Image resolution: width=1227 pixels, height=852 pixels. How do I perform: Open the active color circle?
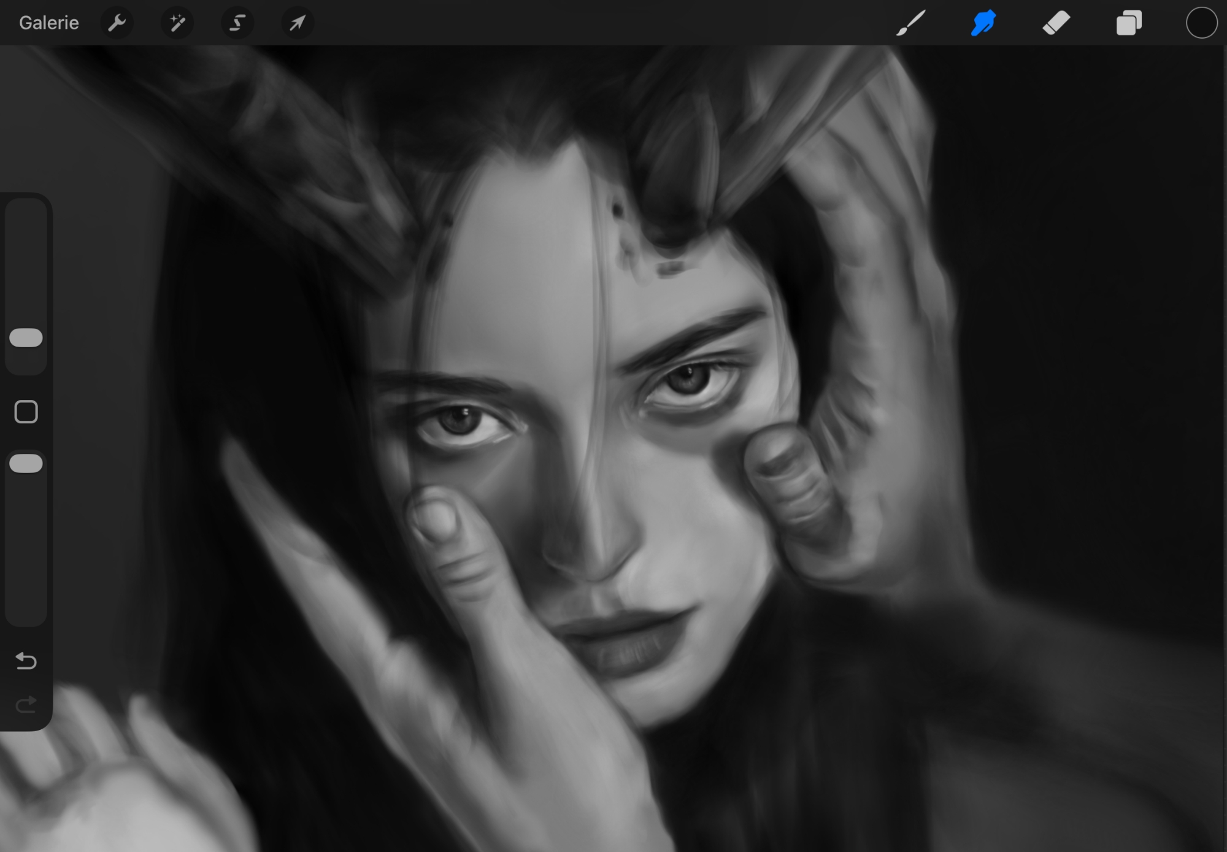pos(1201,23)
